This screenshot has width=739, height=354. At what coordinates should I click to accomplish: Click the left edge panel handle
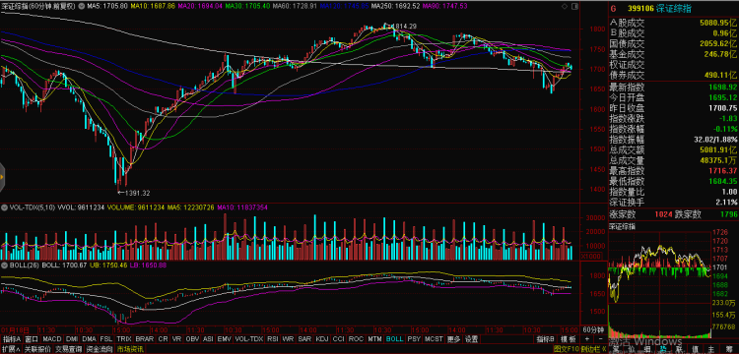tap(2, 177)
